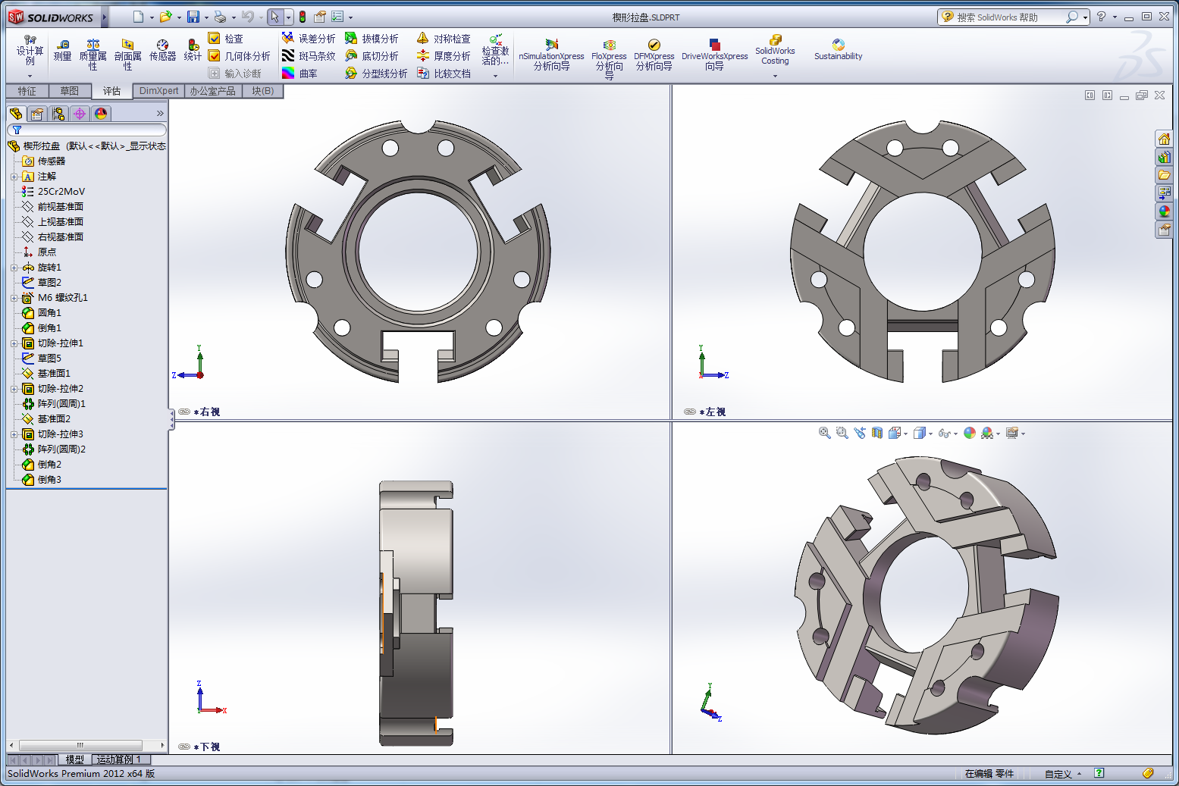Expand the 旋转1 feature node
The height and width of the screenshot is (786, 1179).
click(14, 268)
